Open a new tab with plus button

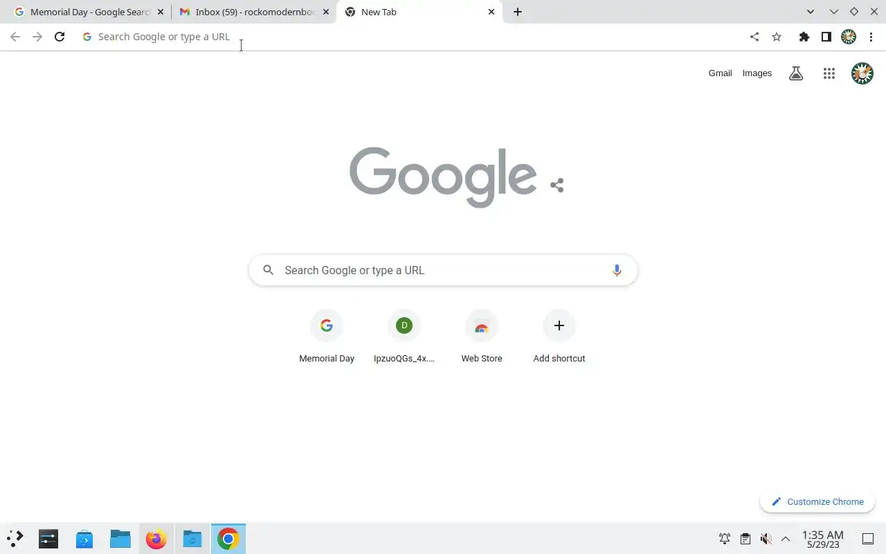[x=518, y=12]
